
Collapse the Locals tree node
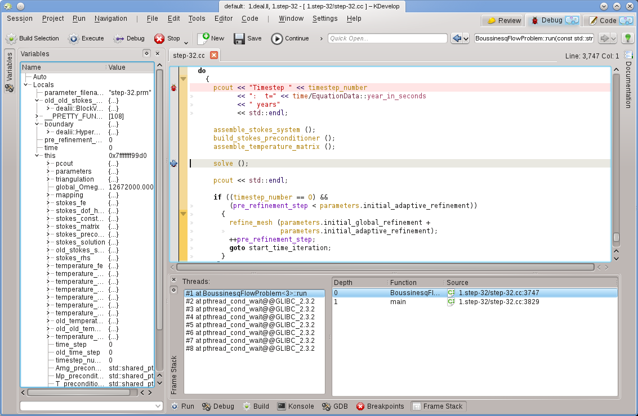pyautogui.click(x=26, y=85)
